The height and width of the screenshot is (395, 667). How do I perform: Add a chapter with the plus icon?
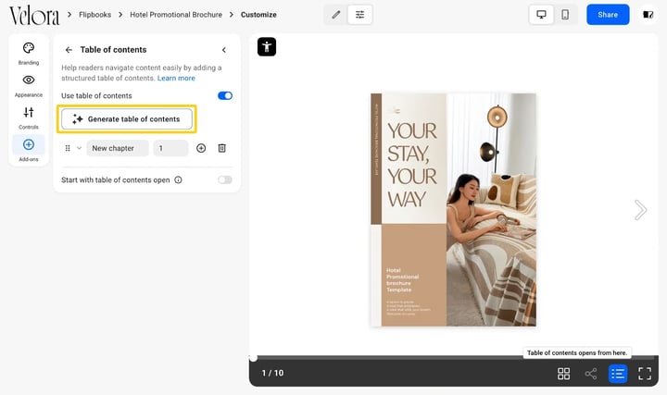coord(201,148)
